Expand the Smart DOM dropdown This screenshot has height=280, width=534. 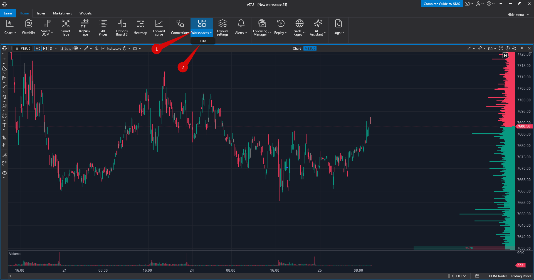pos(47,27)
